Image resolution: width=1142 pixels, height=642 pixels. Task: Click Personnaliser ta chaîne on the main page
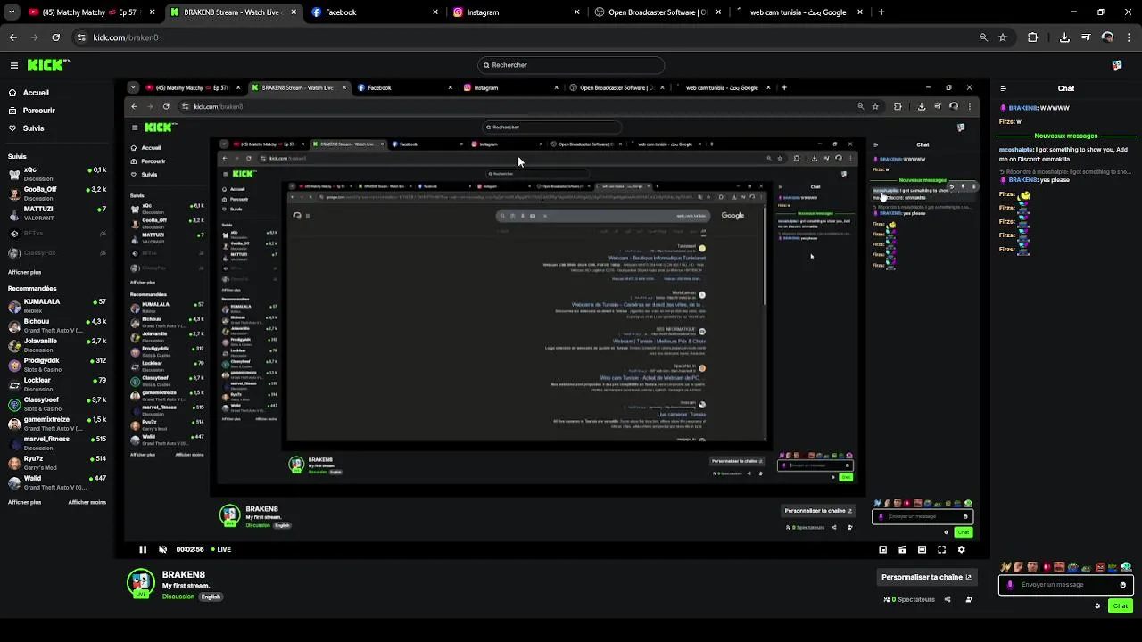[926, 577]
